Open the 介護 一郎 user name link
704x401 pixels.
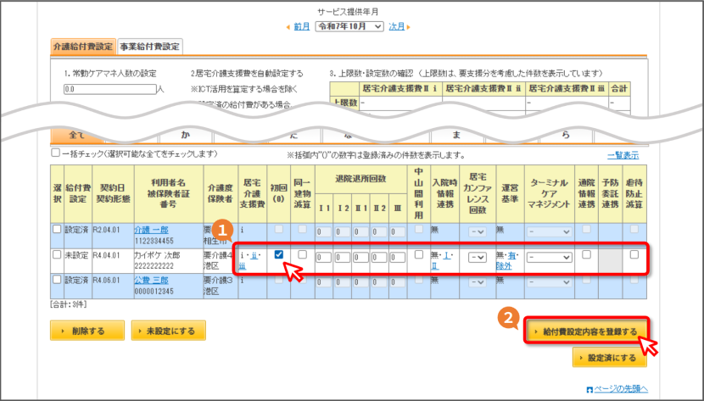point(151,230)
